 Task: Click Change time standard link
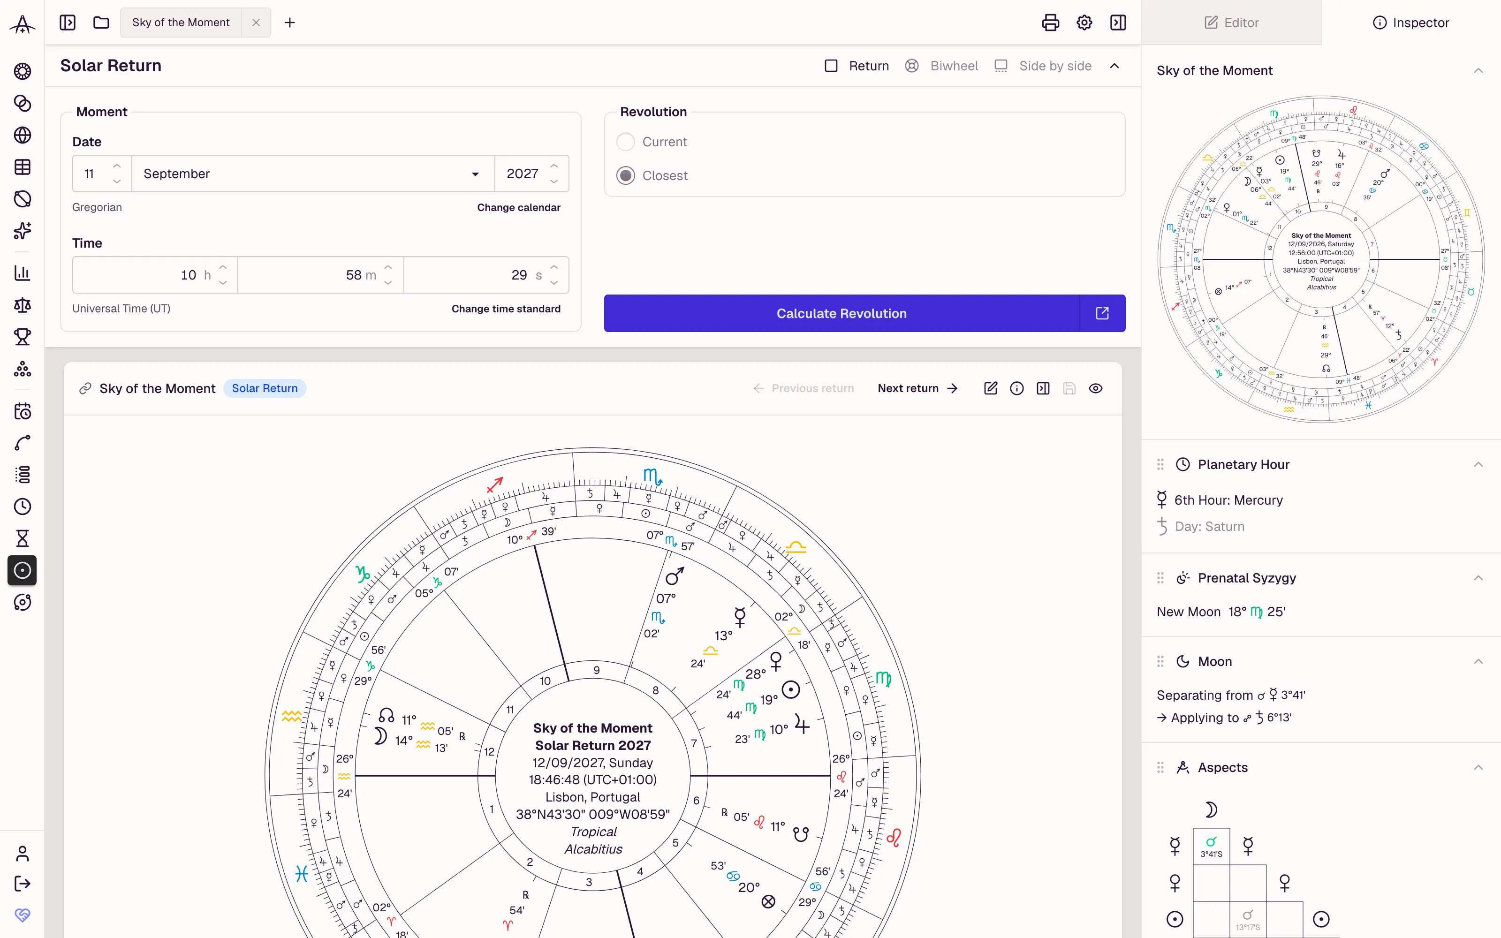pyautogui.click(x=506, y=309)
